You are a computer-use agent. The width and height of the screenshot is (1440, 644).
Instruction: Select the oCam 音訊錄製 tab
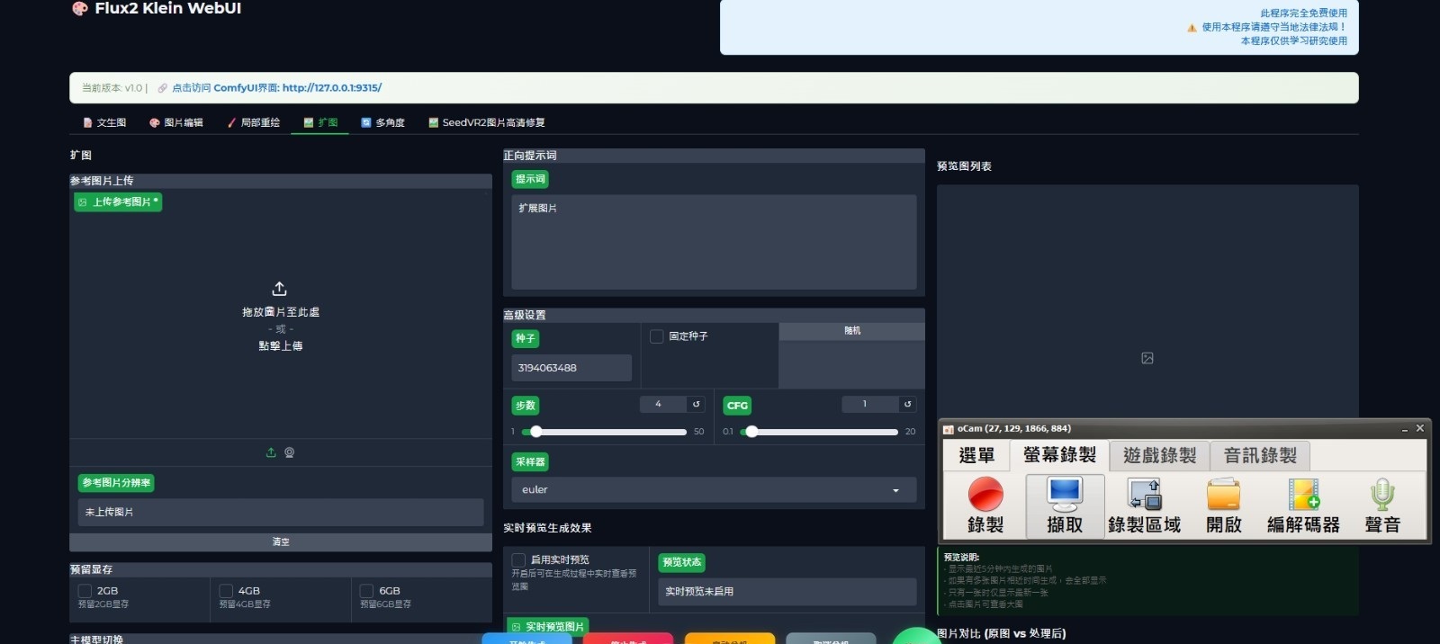[x=1260, y=456]
